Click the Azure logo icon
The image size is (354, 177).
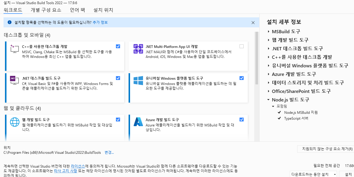pyautogui.click(x=138, y=122)
